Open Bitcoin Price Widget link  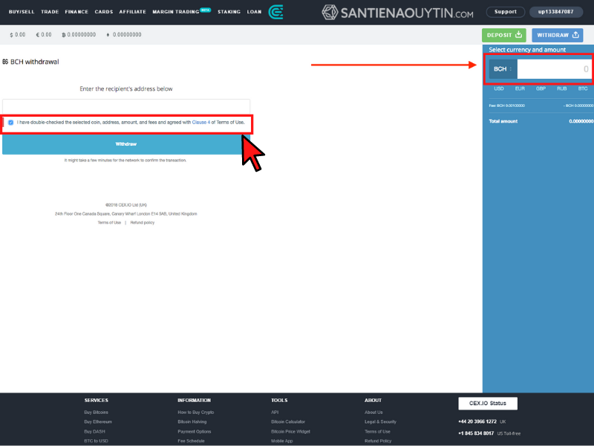(x=290, y=432)
